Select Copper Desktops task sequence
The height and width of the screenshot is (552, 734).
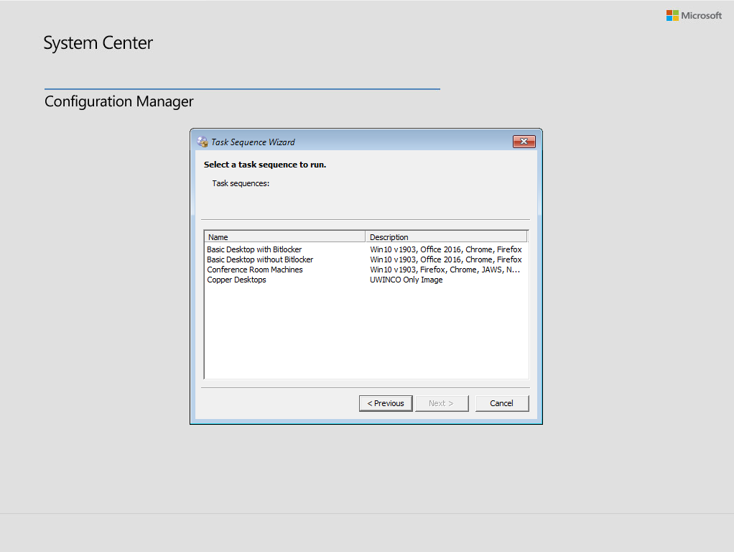(x=236, y=280)
